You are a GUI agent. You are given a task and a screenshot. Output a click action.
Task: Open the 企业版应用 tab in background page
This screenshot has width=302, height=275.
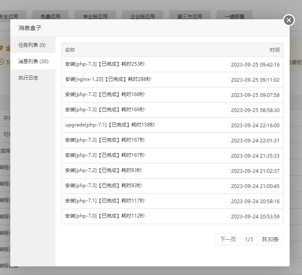143,16
